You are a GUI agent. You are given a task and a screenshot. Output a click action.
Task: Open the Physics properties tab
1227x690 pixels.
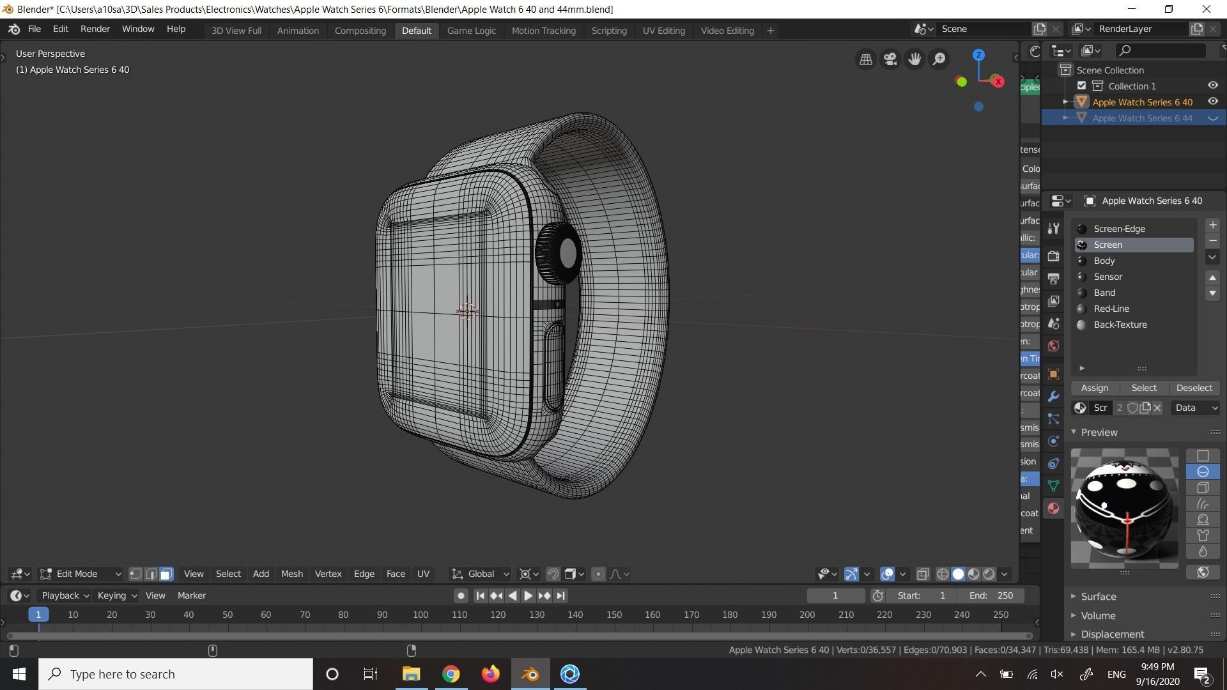tap(1053, 441)
